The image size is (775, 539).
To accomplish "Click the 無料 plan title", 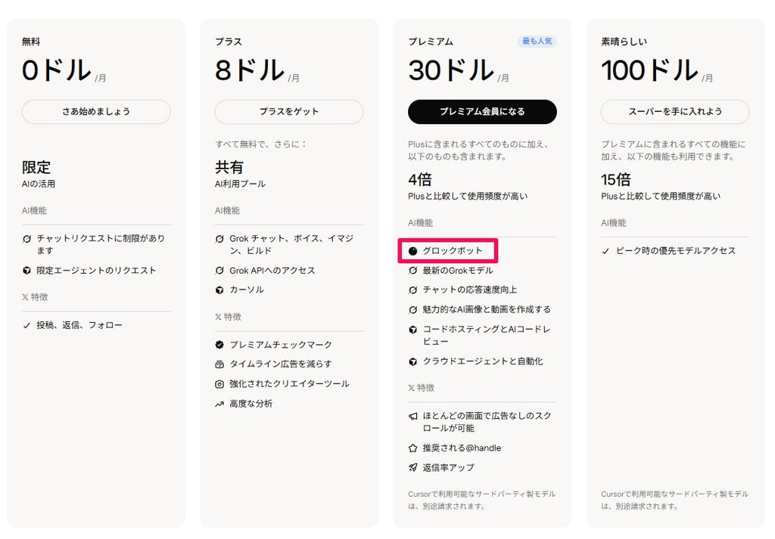I will point(30,42).
